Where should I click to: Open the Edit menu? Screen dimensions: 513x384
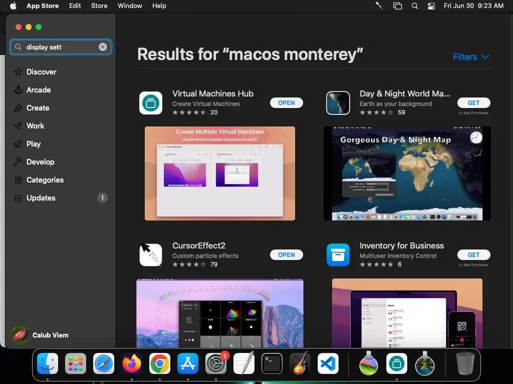(75, 6)
